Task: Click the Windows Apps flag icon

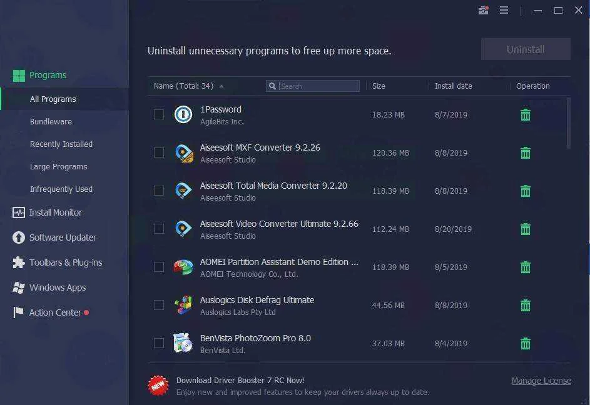Action: coord(18,287)
